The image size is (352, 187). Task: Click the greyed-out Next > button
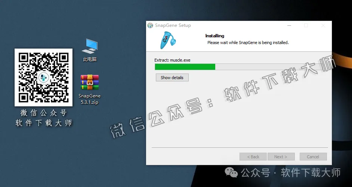[281, 157]
